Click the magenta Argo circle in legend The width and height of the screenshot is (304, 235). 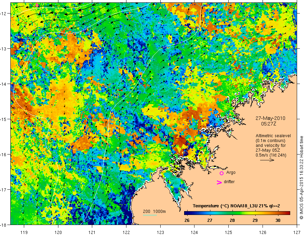click(x=221, y=173)
